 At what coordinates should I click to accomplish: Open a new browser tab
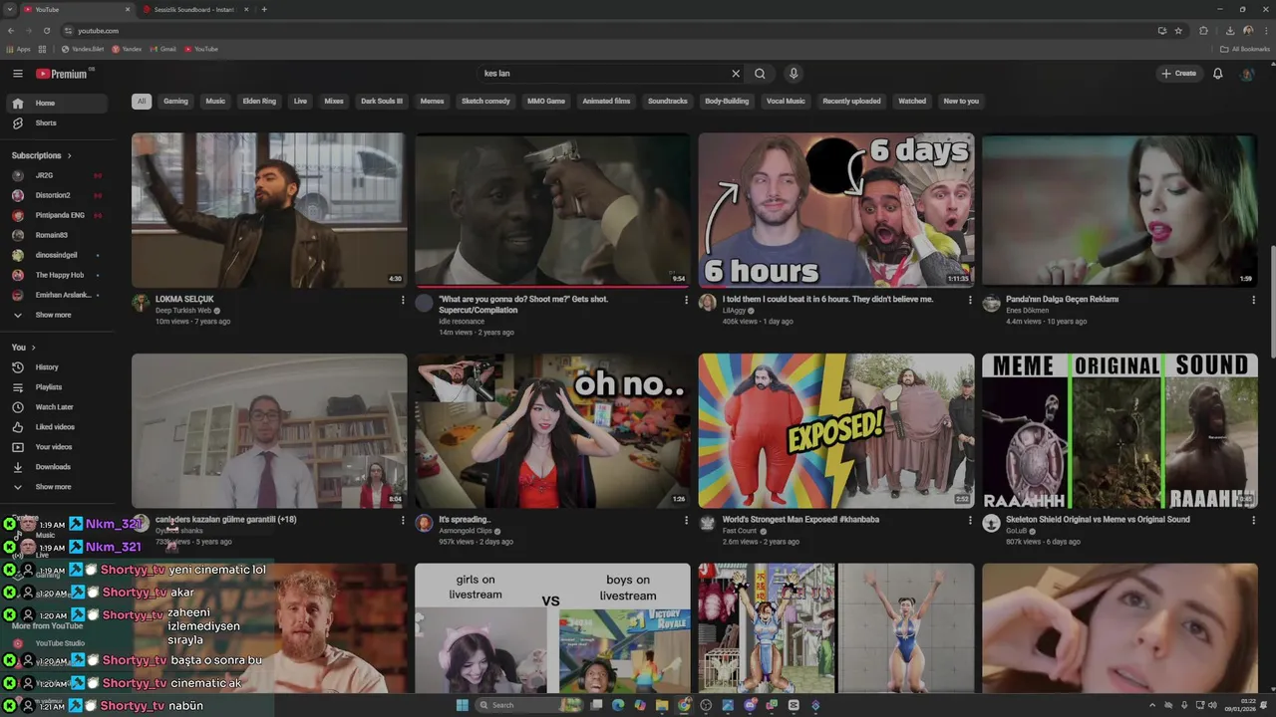(264, 9)
